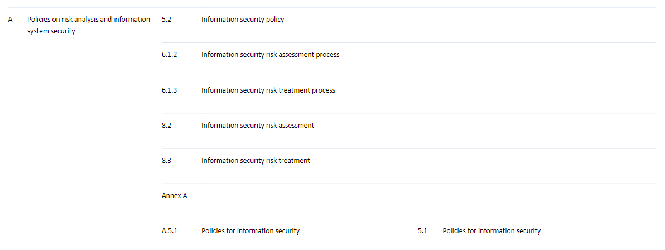The width and height of the screenshot is (665, 250).
Task: Click clause number 5.2
Action: [x=166, y=20]
